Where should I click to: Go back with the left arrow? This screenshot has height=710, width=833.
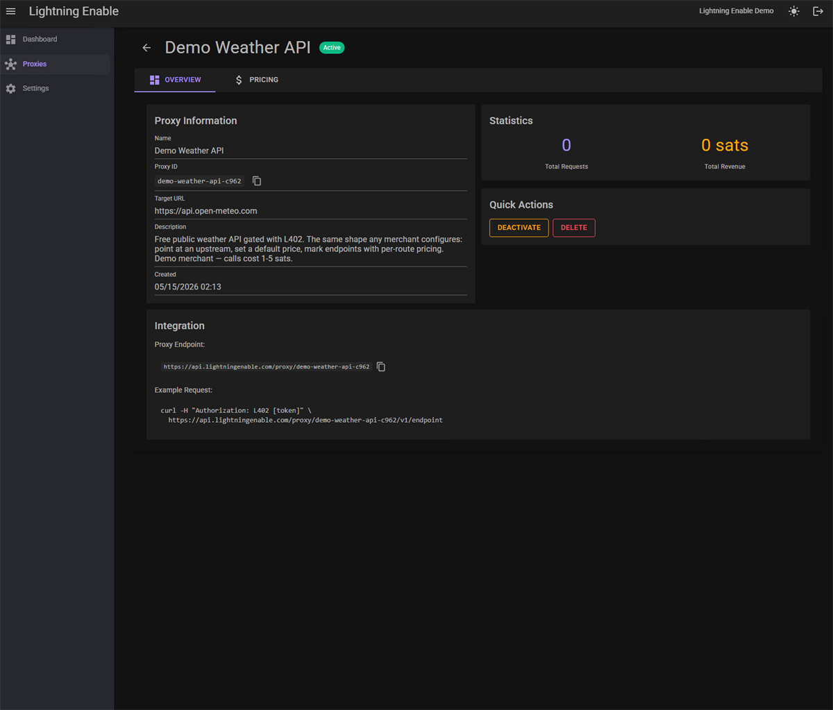pos(146,48)
